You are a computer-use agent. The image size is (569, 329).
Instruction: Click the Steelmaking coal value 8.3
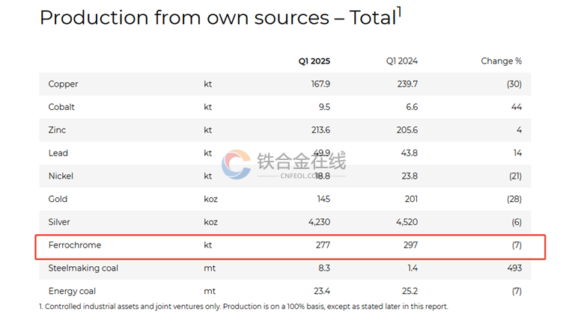[324, 268]
